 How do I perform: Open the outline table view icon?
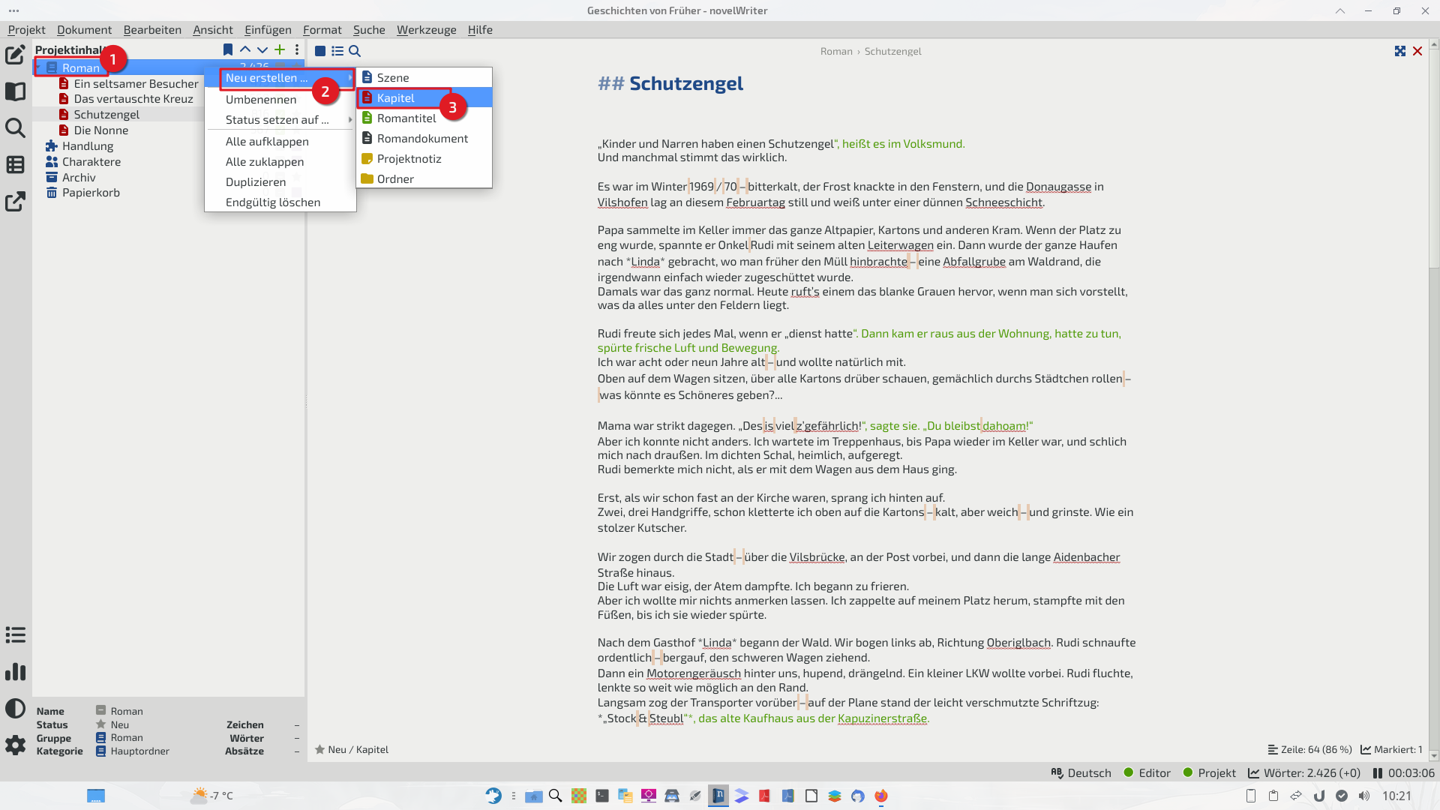[15, 164]
